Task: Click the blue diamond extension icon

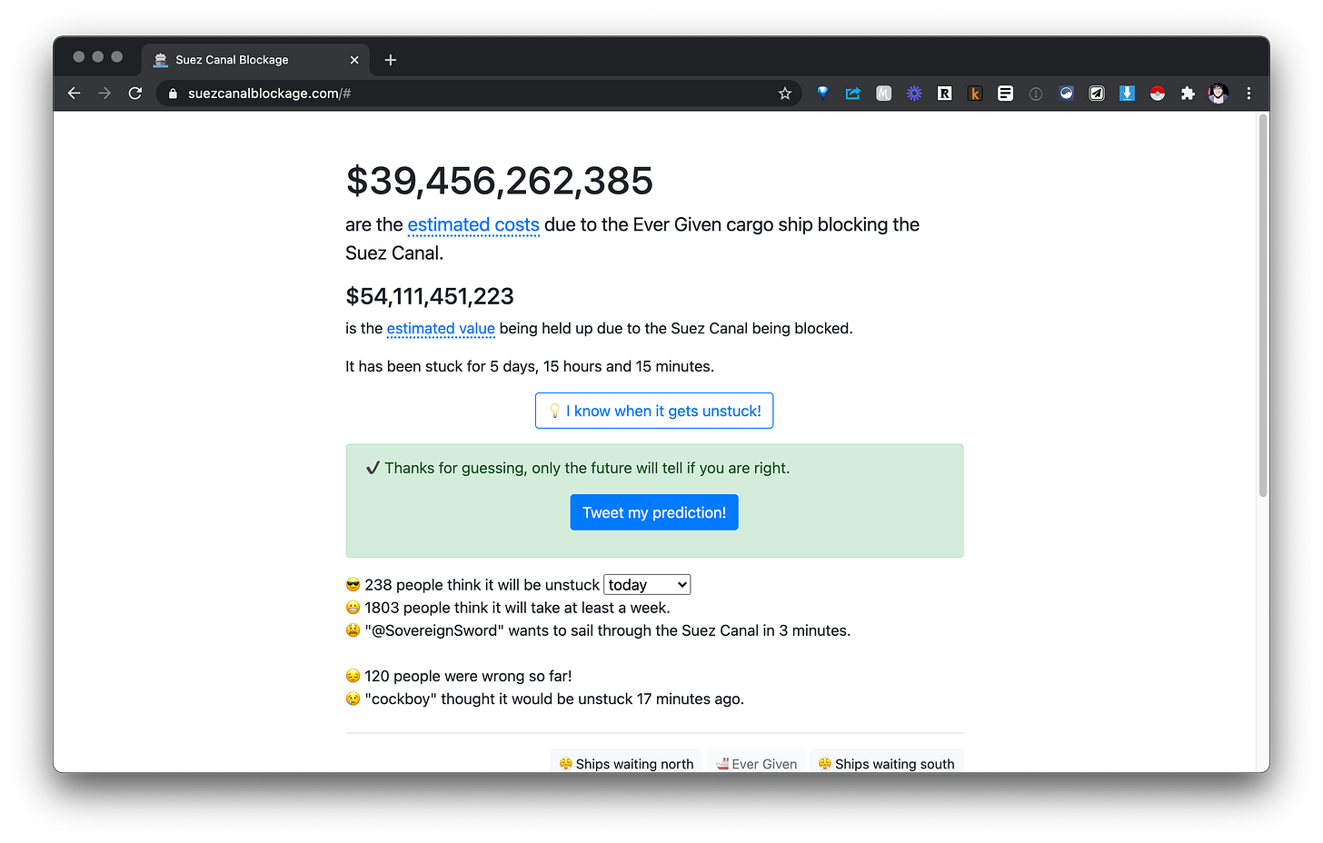Action: 822,93
